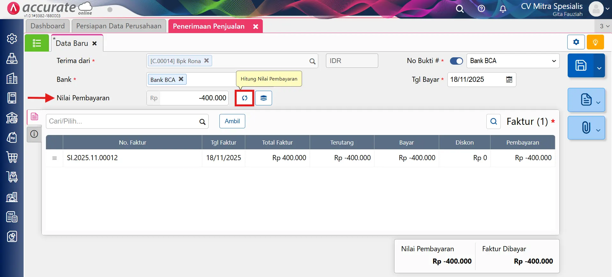Expand the attachment paperclip dropdown

598,130
